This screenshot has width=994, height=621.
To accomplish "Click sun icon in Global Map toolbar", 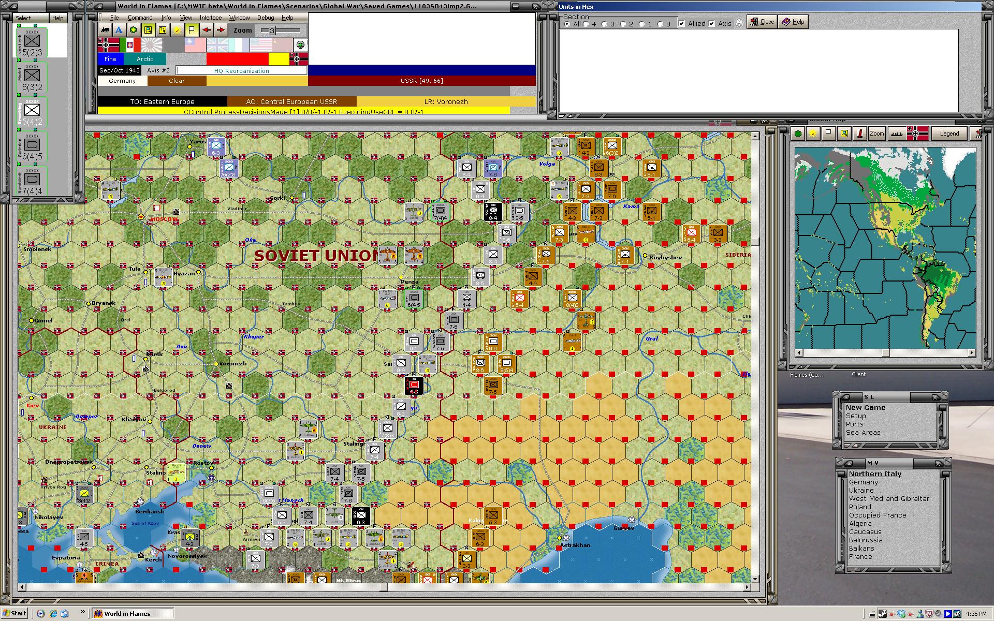I will tap(813, 134).
